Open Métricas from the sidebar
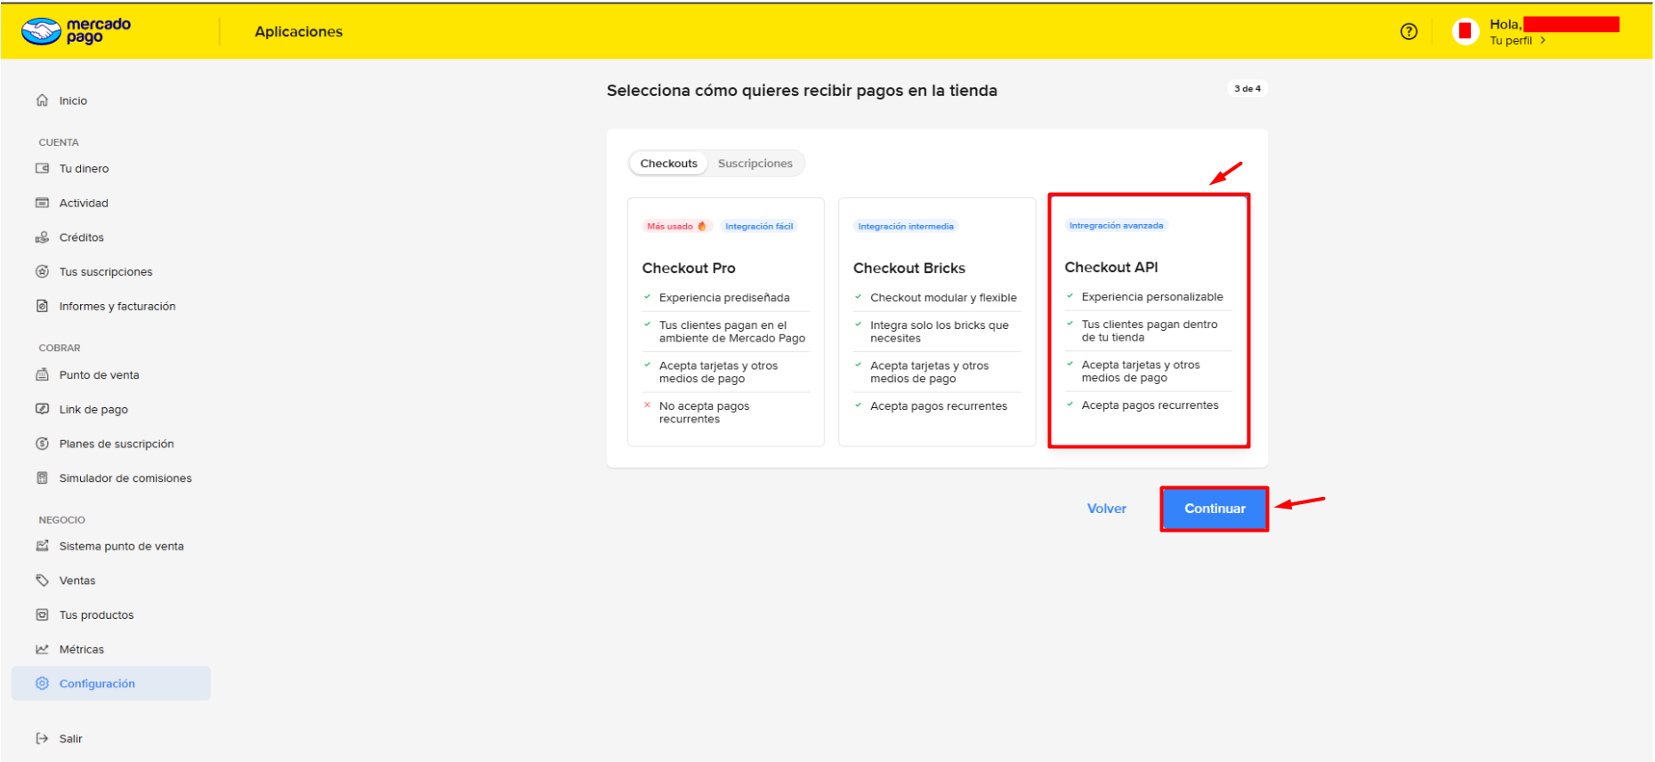The image size is (1655, 762). tap(82, 650)
